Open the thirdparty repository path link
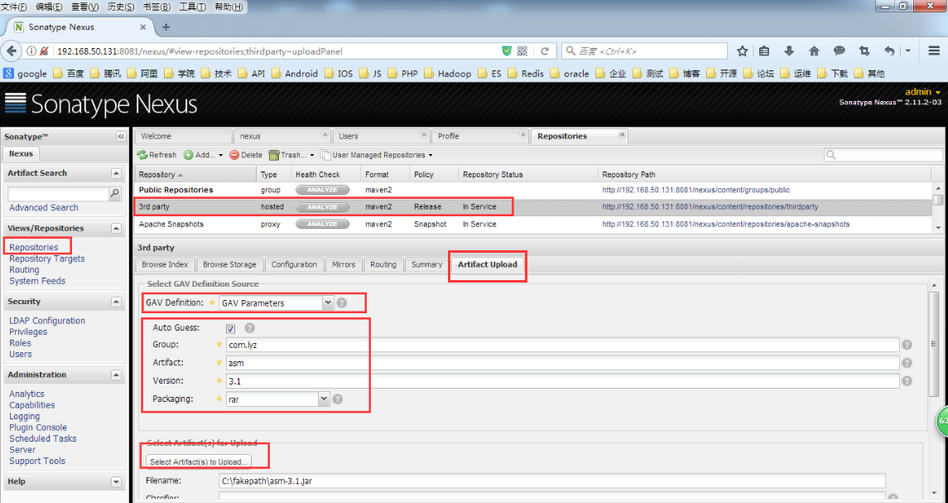The image size is (948, 503). tap(710, 207)
